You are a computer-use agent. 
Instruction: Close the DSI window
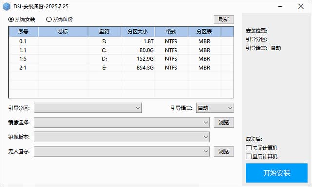click(x=301, y=6)
